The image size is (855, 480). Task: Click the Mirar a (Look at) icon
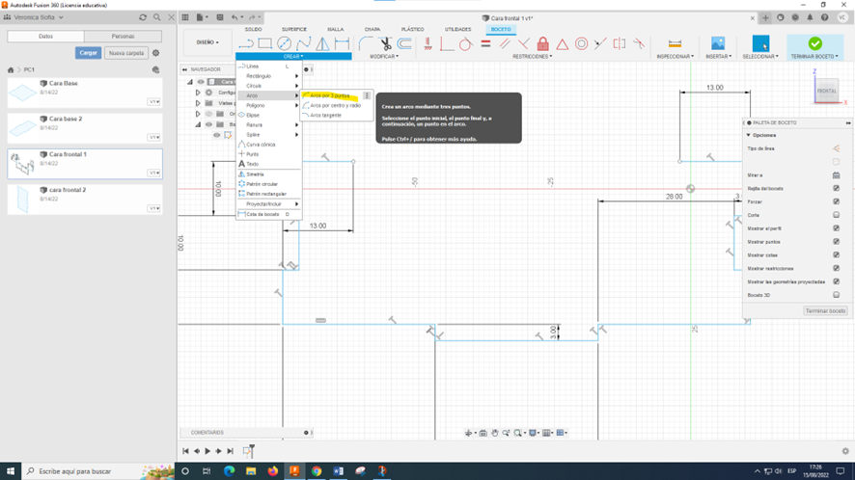[x=836, y=175]
